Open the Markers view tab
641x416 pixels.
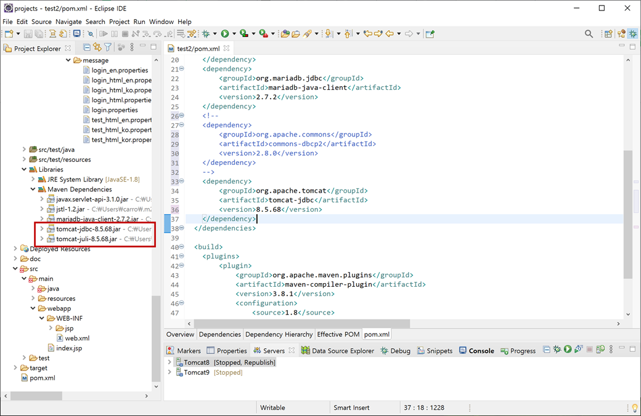[184, 351]
